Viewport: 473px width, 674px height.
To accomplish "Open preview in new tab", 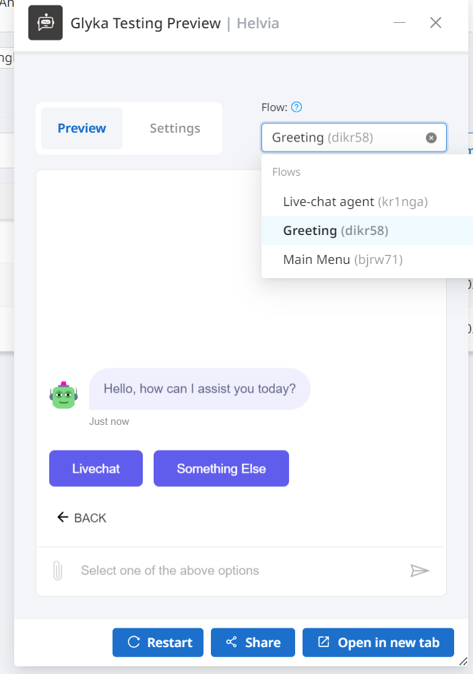I will pos(378,642).
